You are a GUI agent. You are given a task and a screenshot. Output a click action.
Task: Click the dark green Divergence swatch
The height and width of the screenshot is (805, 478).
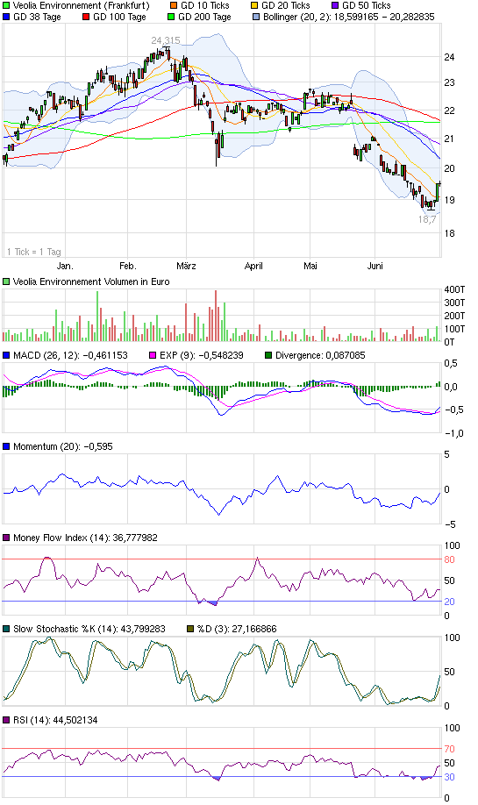click(268, 355)
